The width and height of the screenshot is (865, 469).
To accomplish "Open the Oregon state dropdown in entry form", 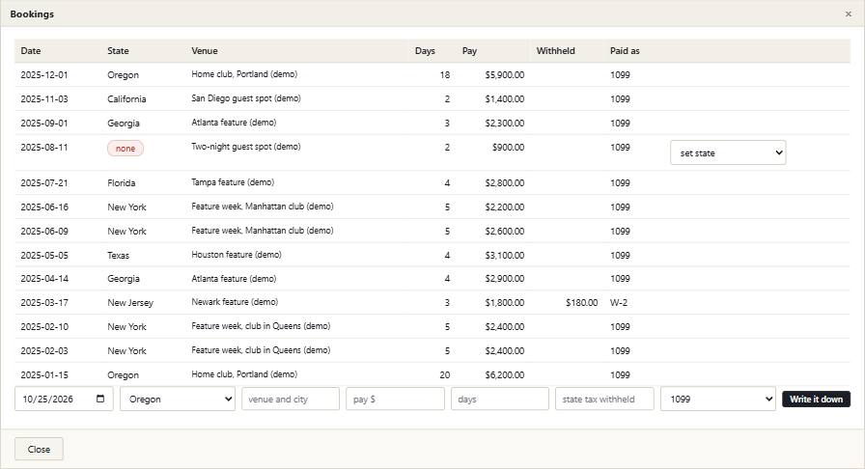I will tap(178, 399).
